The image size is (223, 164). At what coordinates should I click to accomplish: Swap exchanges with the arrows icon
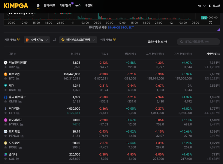[x=55, y=40]
